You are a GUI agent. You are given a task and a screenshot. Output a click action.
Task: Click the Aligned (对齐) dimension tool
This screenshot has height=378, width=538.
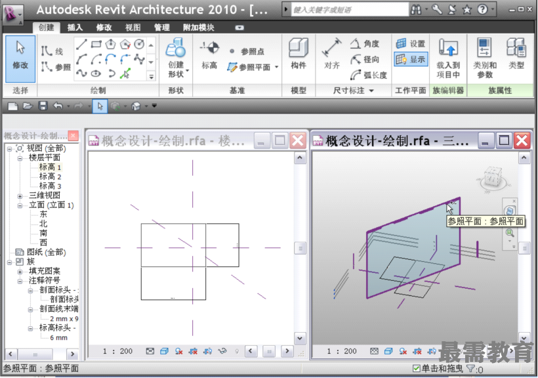click(x=332, y=54)
